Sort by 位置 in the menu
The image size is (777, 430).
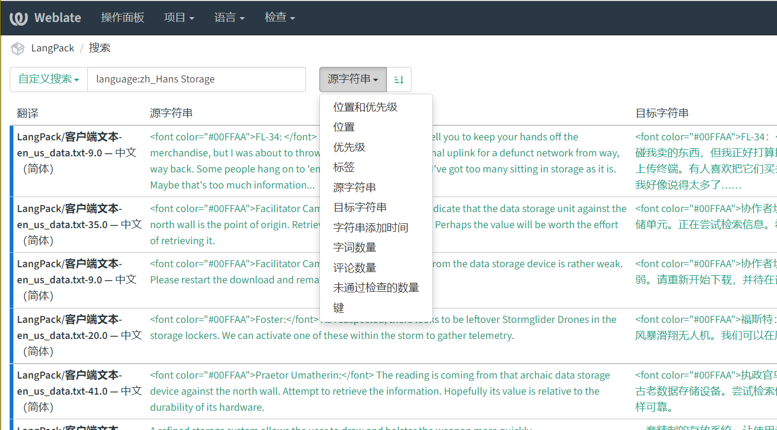point(376,127)
